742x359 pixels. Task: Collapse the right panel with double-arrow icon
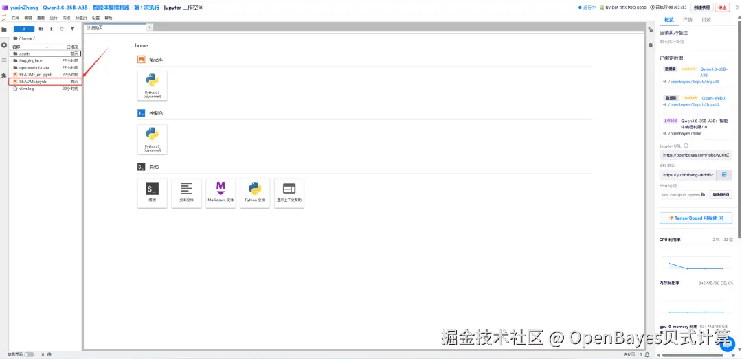737,7
